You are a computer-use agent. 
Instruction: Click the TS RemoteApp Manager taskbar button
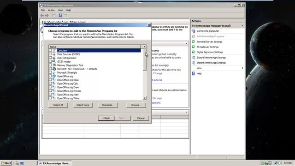click(x=54, y=163)
